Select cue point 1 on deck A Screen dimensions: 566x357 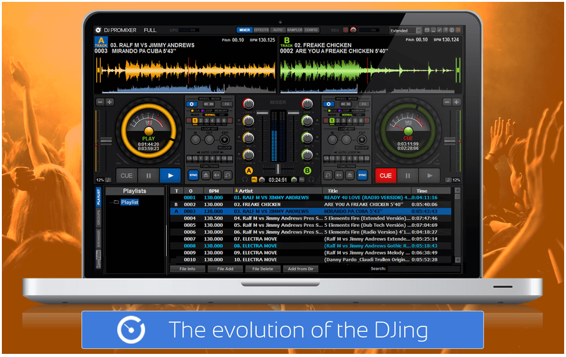195,121
